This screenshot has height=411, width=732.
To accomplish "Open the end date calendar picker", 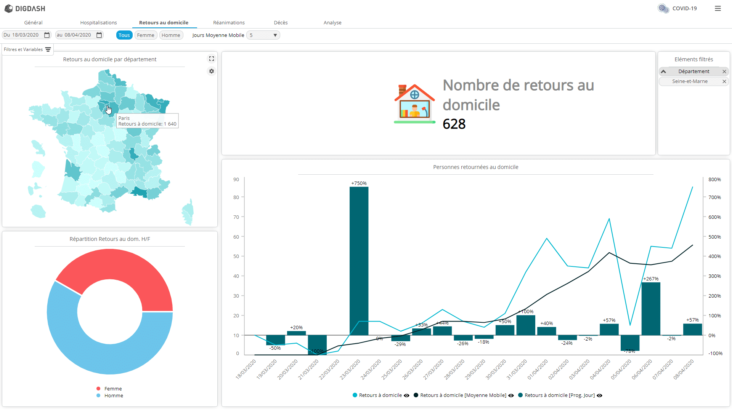I will click(x=99, y=35).
